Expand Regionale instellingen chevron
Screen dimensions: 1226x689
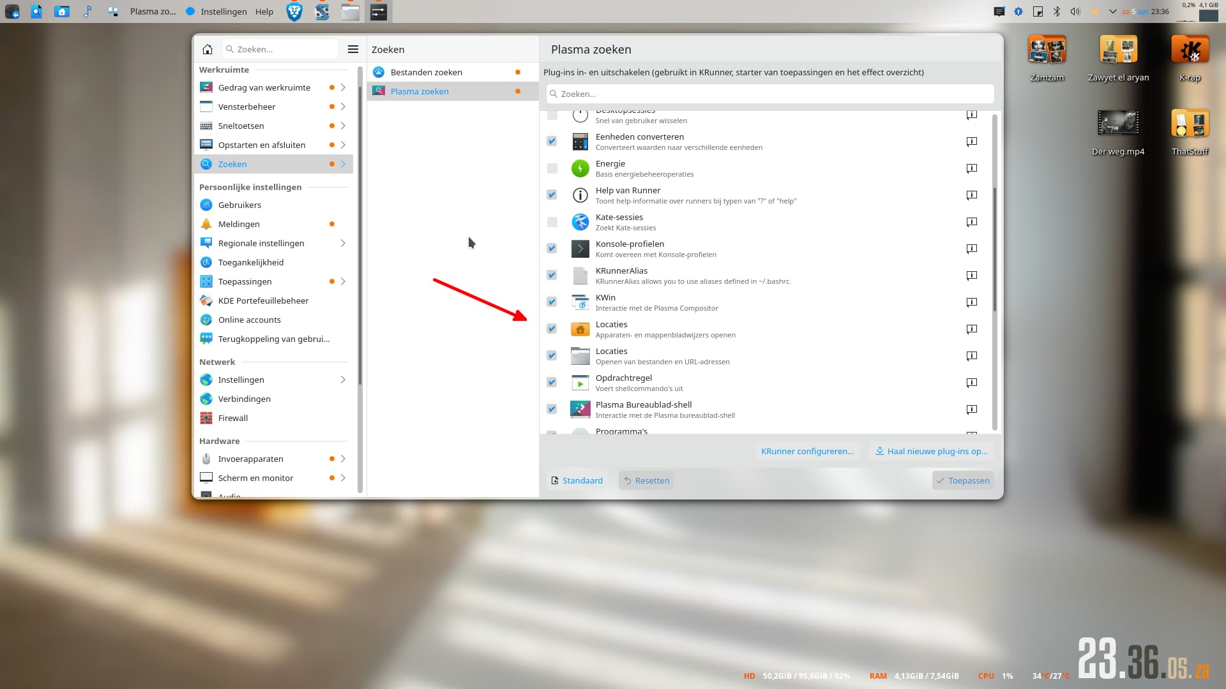tap(343, 243)
